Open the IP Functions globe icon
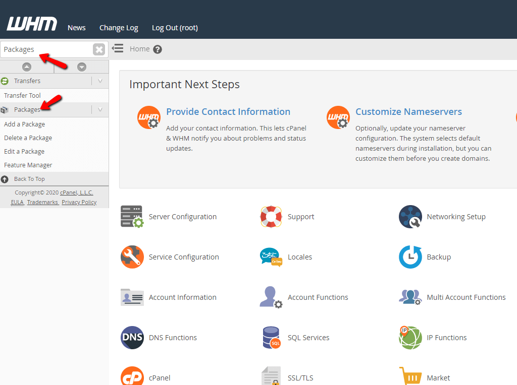The width and height of the screenshot is (517, 385). click(x=410, y=338)
